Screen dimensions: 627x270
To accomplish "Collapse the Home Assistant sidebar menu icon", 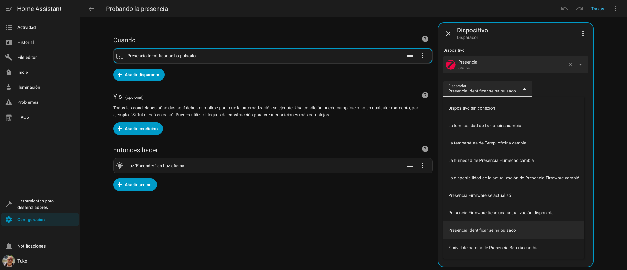I will click(9, 9).
